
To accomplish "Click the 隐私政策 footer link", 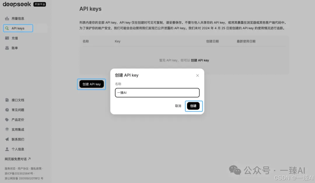I will coord(36,168).
